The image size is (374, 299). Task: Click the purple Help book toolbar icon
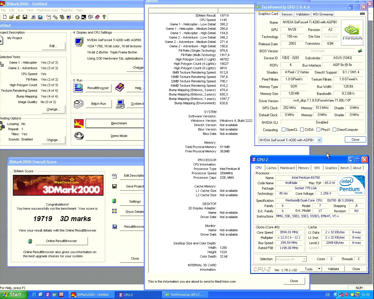click(97, 17)
